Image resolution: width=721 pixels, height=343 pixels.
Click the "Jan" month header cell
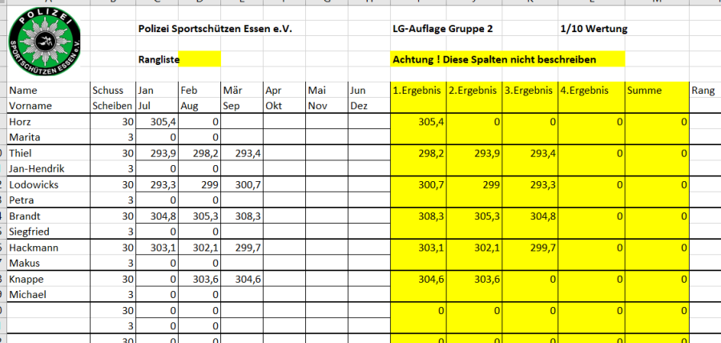(x=157, y=91)
